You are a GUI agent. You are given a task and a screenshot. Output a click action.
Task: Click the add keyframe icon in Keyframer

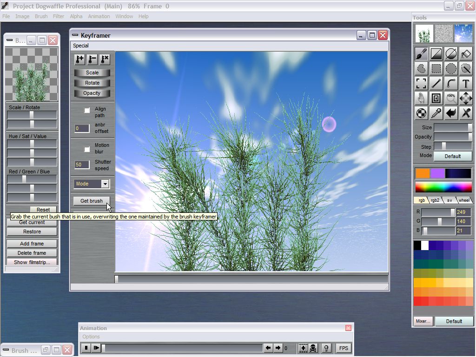tap(80, 59)
